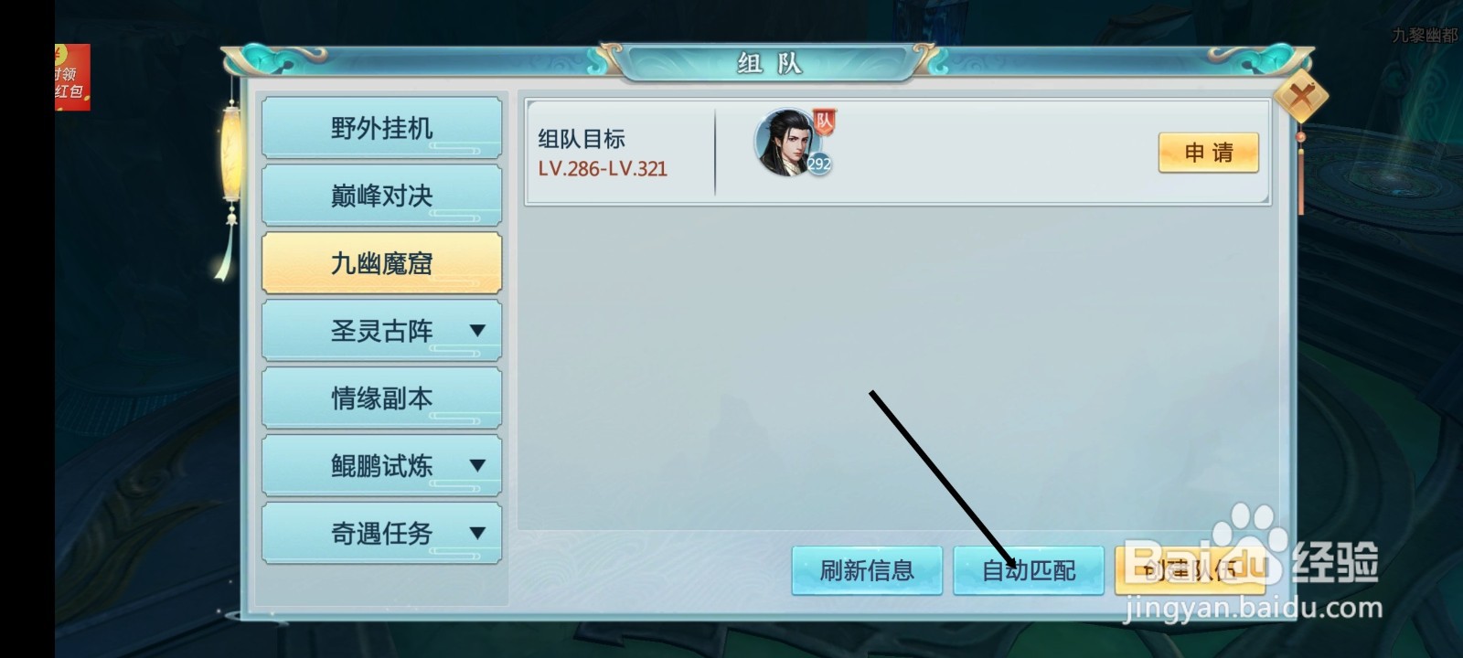Open the red envelope 领红包 icon
Screen dimensions: 1463x658
point(72,77)
